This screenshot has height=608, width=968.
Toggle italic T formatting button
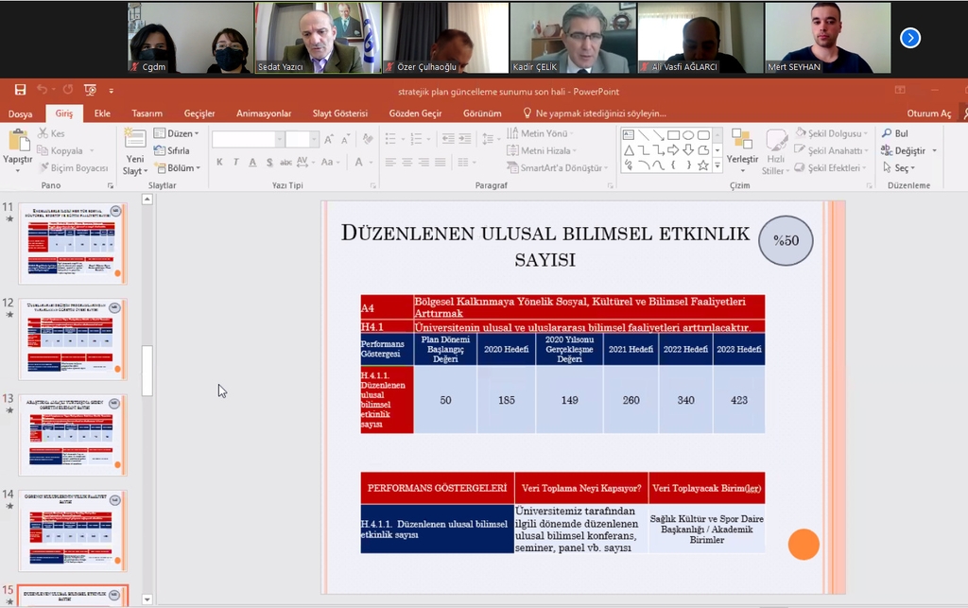[x=235, y=162]
